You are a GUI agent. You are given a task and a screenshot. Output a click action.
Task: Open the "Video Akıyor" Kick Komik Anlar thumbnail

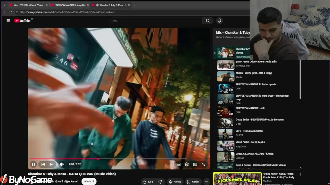[x=237, y=179]
